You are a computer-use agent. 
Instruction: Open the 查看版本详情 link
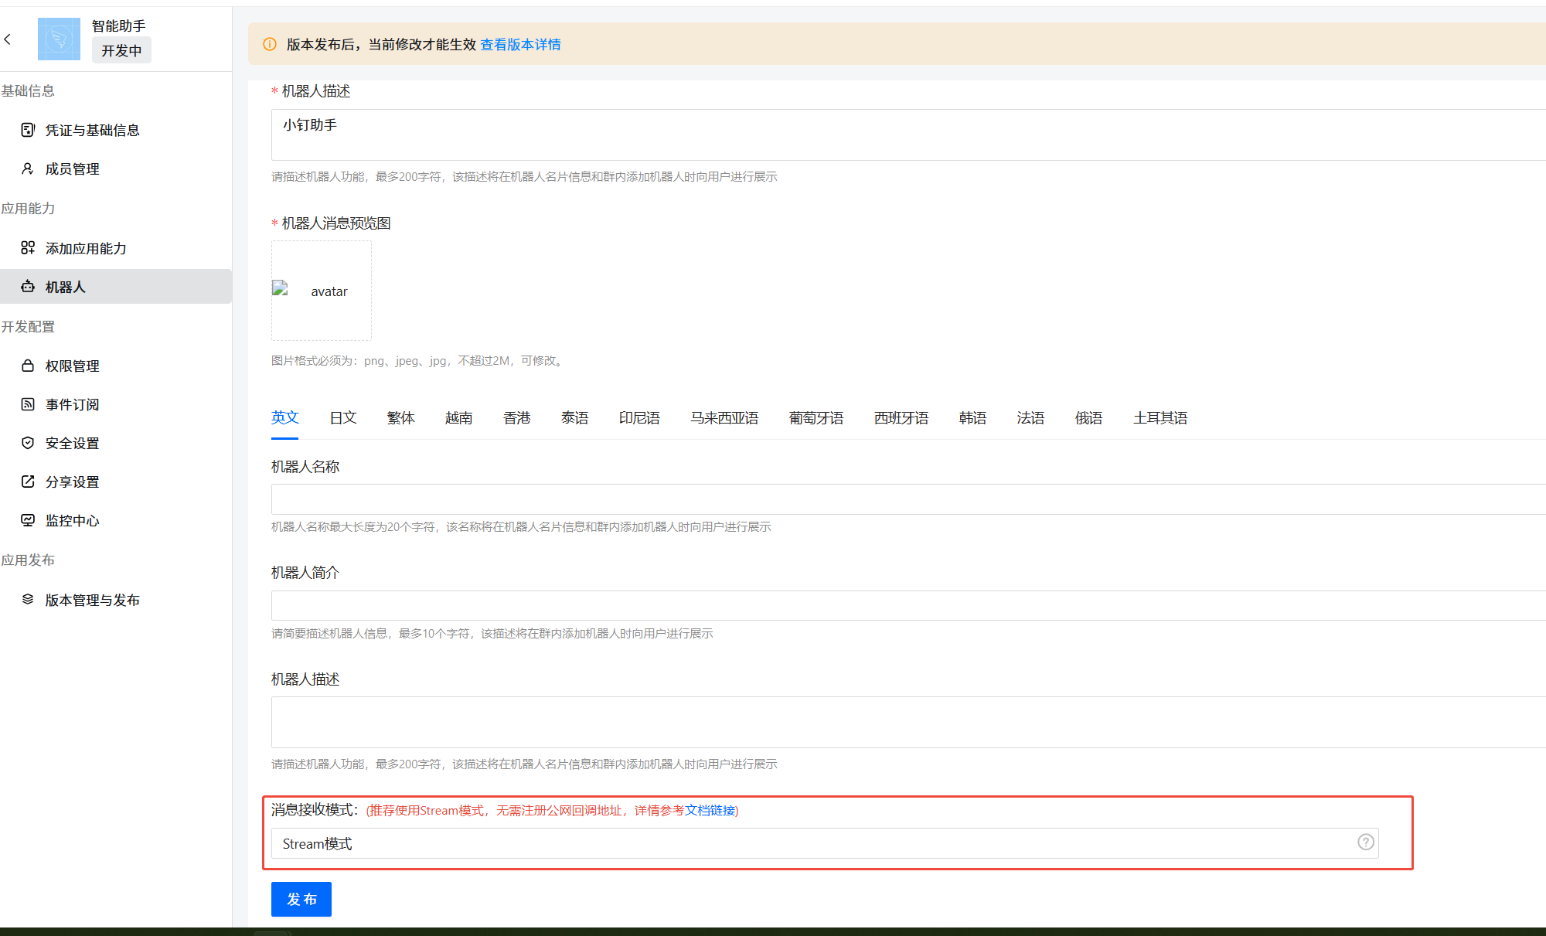[x=520, y=45]
